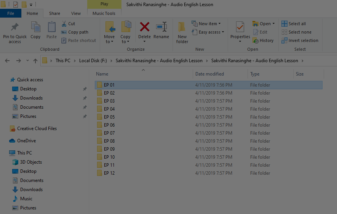Click the red Delete icon
Viewport: 337px width, 214px height.
(x=144, y=27)
